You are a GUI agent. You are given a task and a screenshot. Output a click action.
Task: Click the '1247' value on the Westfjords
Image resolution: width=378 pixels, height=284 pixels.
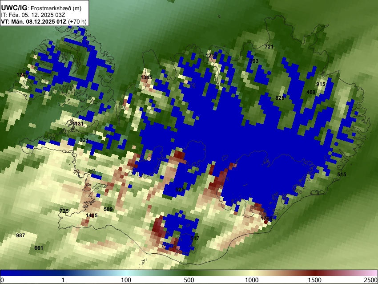[22, 75]
